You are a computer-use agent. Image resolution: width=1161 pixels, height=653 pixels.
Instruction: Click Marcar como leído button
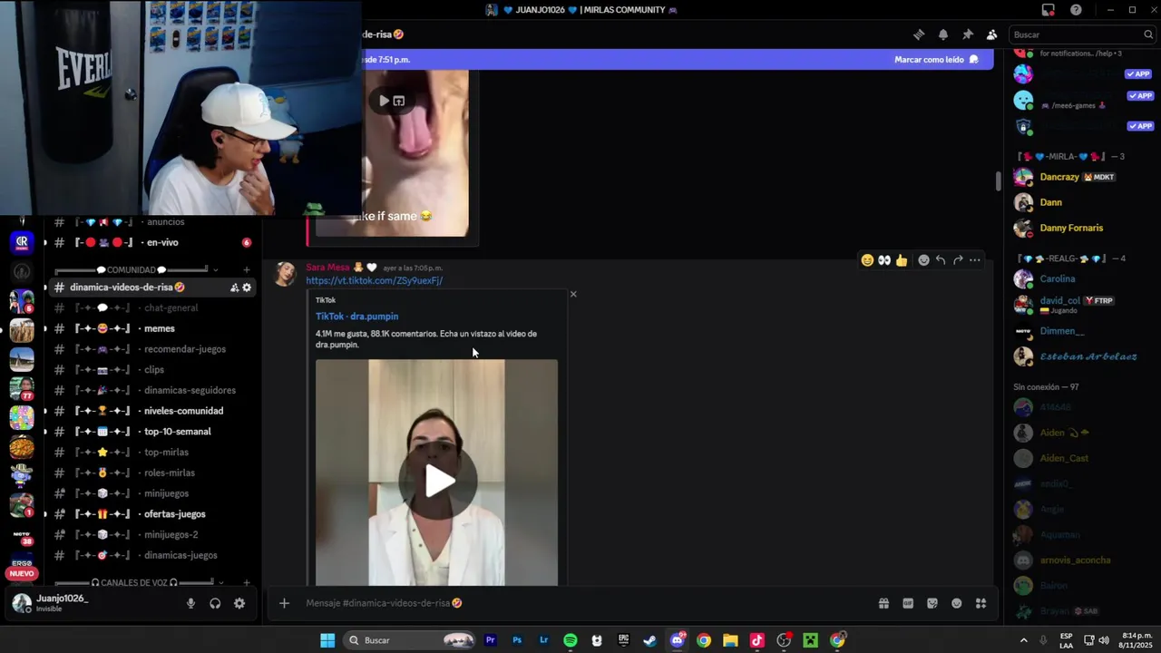pos(937,60)
